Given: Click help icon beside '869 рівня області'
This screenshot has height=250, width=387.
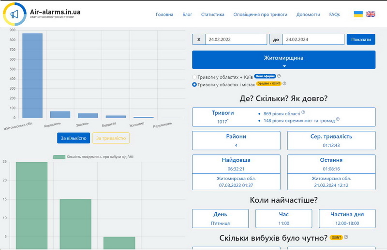Looking at the screenshot, I should pos(303,112).
